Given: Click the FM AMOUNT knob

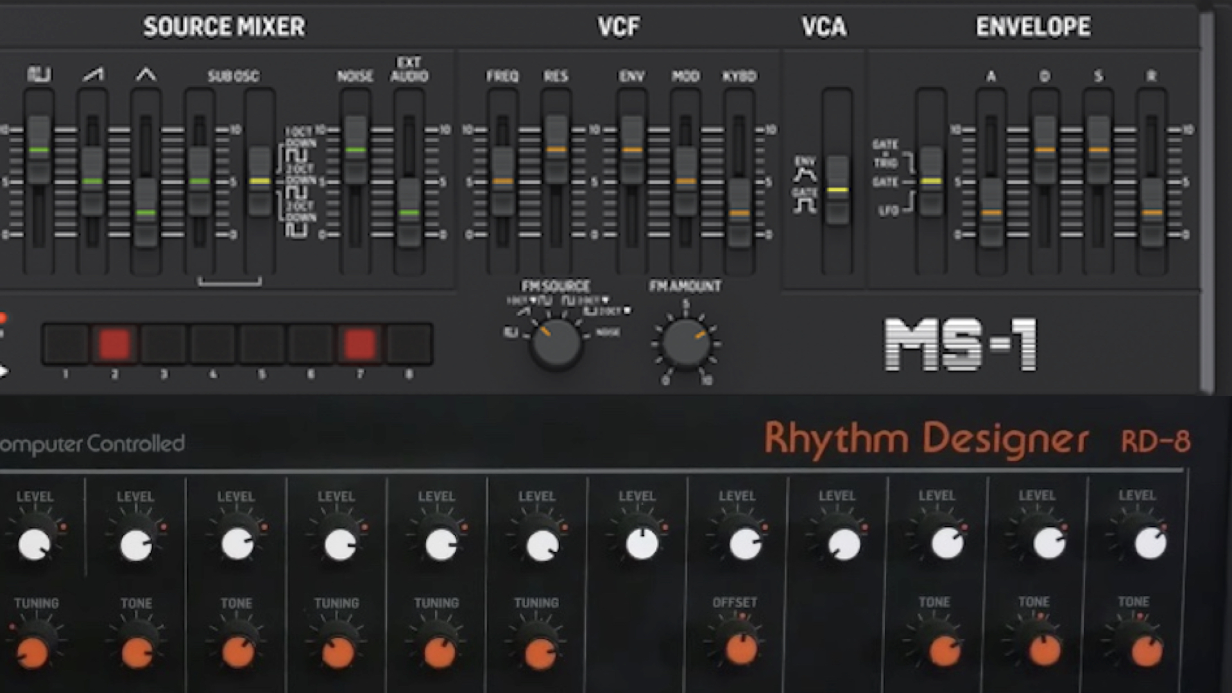Looking at the screenshot, I should (686, 344).
